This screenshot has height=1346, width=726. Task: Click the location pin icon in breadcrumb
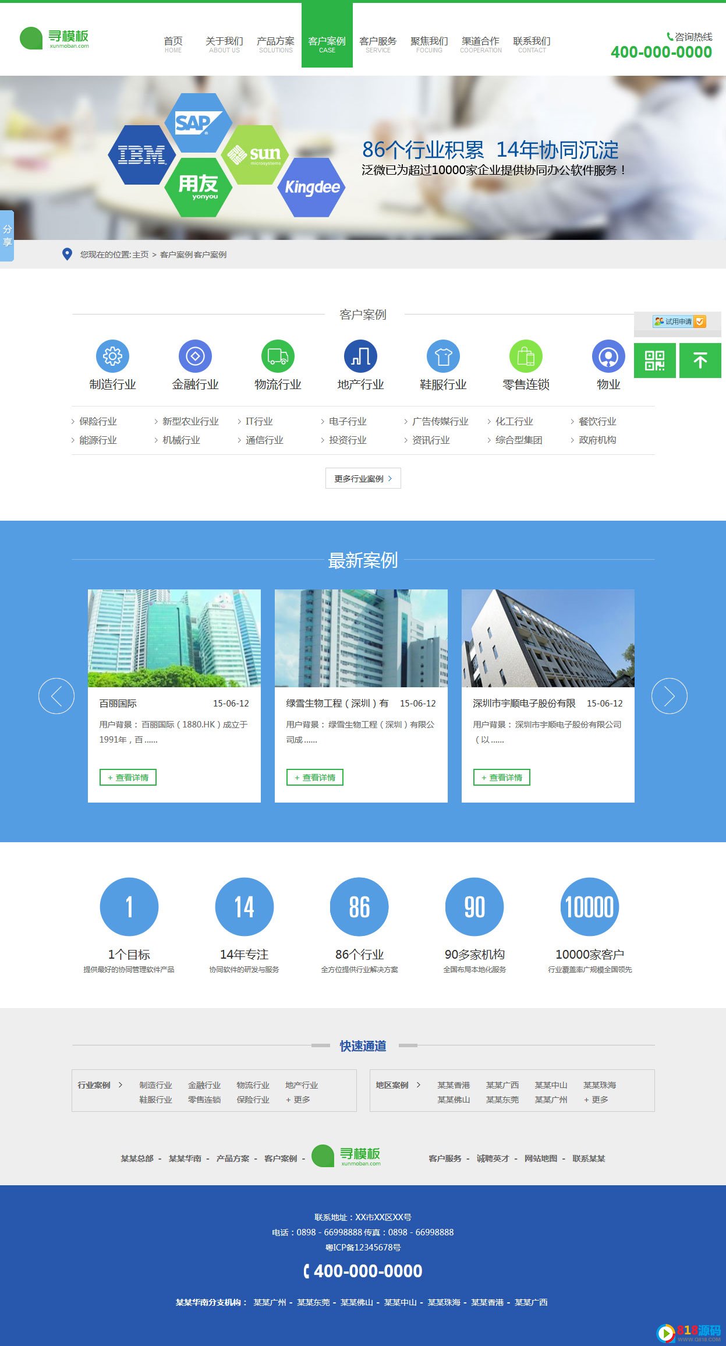point(67,254)
